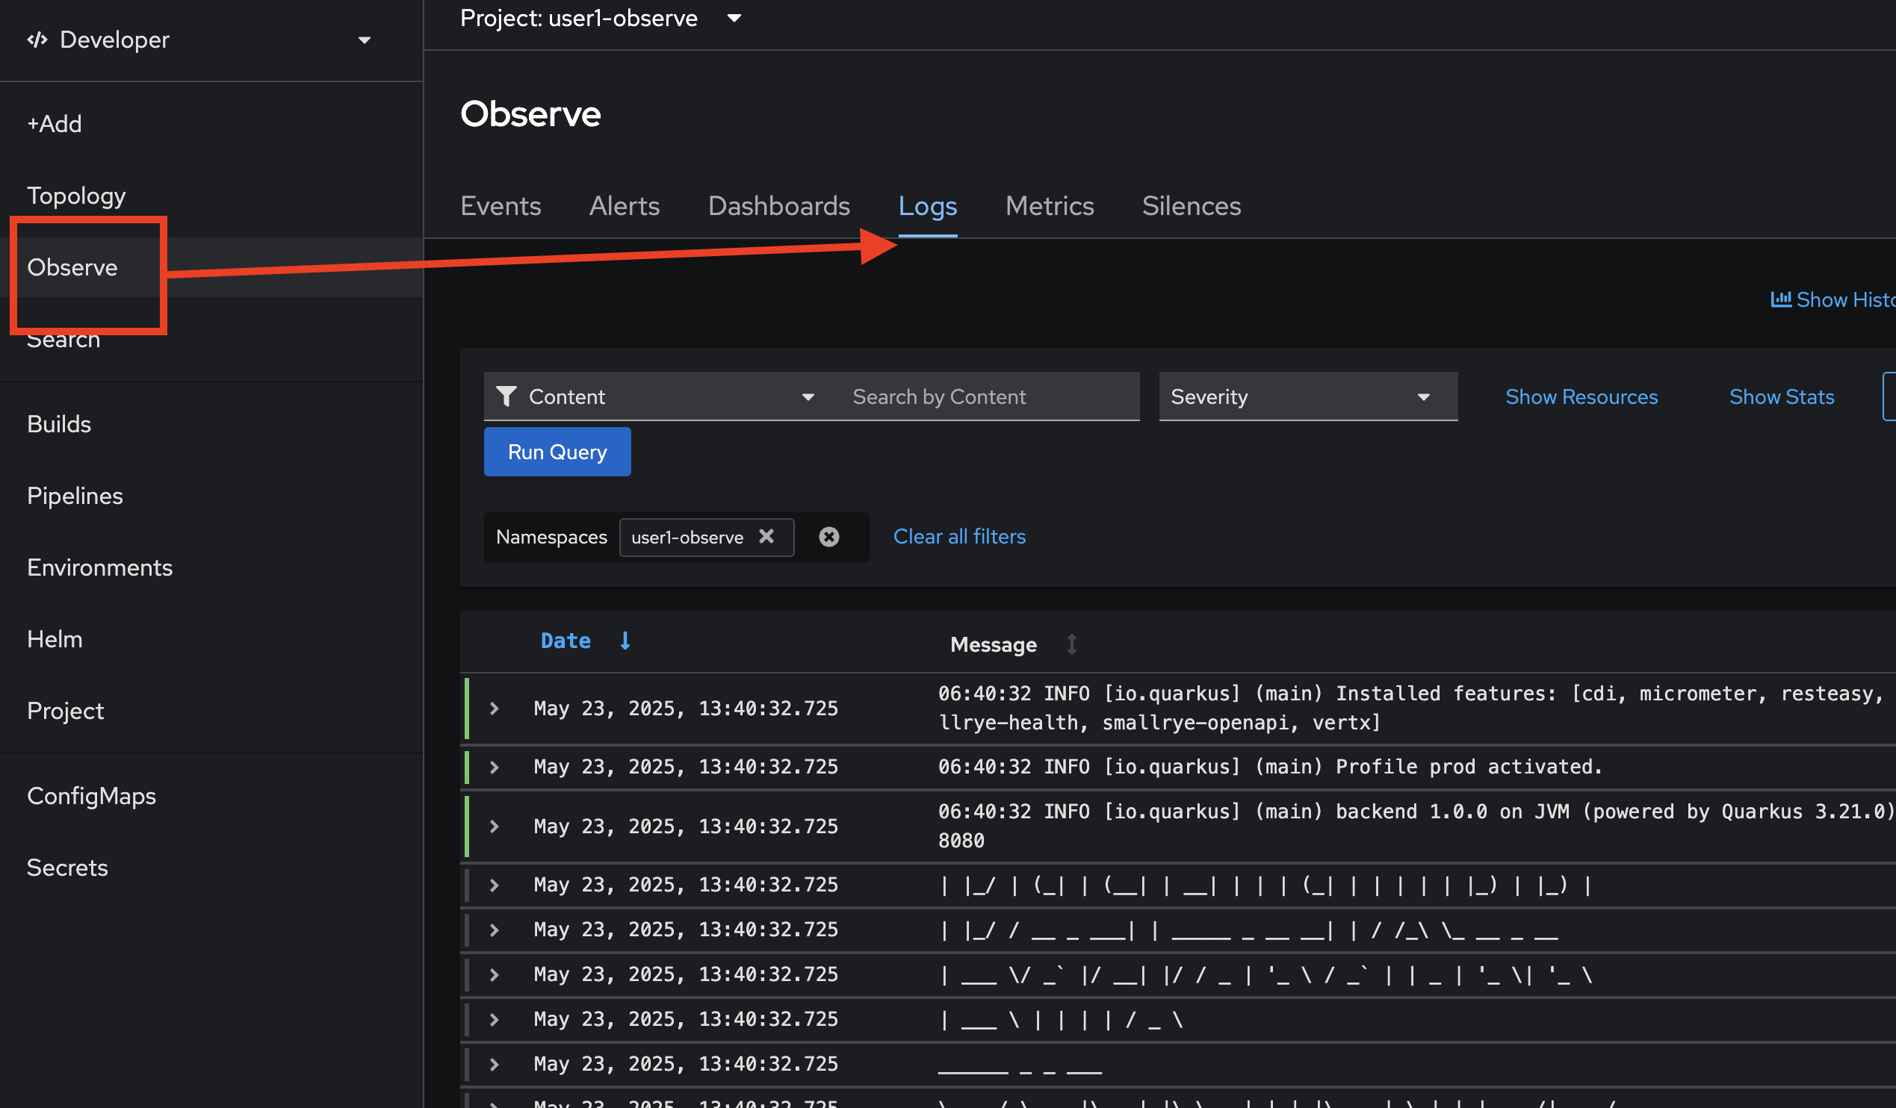Select Observe in the sidebar
Screen dimensions: 1896x1108
pyautogui.click(x=72, y=267)
